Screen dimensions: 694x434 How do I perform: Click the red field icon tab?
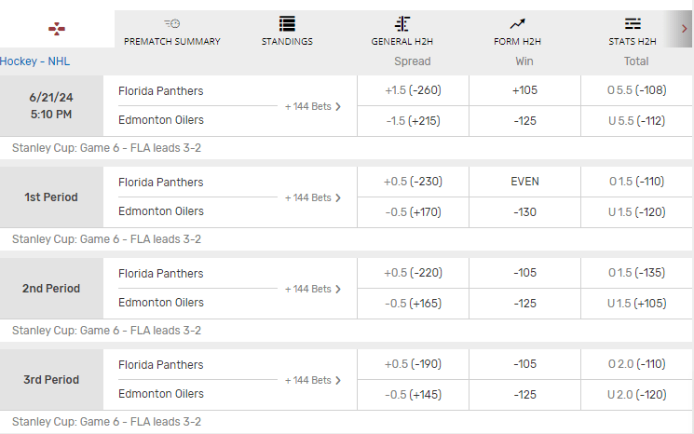pos(57,29)
